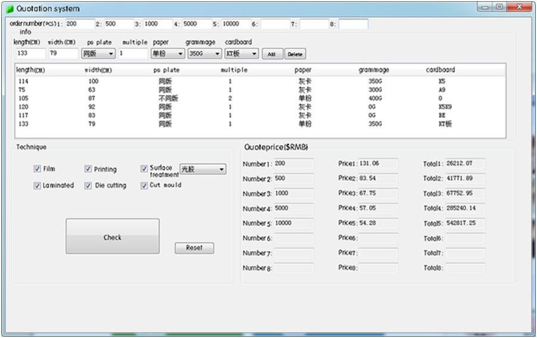Click the Price4 field showing 57.05
The width and height of the screenshot is (537, 338).
tap(378, 208)
